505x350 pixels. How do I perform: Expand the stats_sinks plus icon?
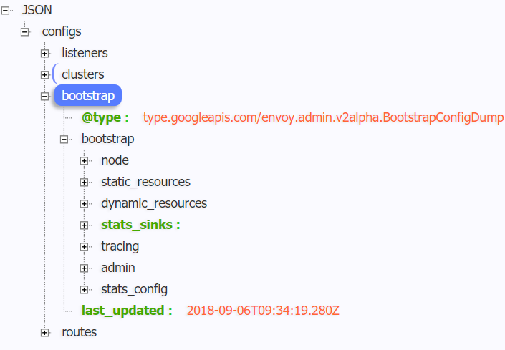85,225
